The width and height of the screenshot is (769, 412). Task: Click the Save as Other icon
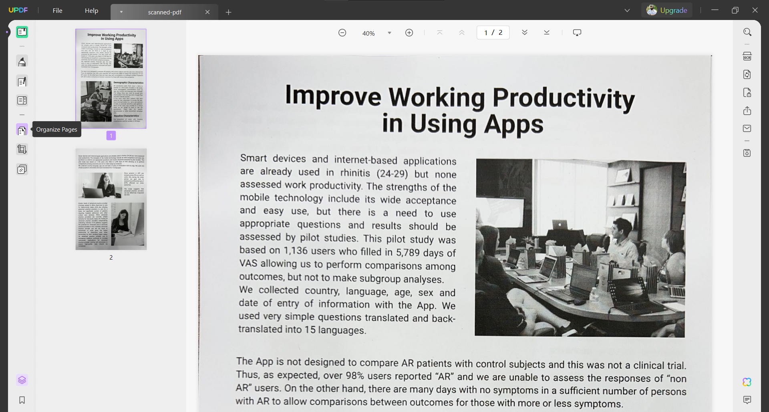pyautogui.click(x=747, y=153)
